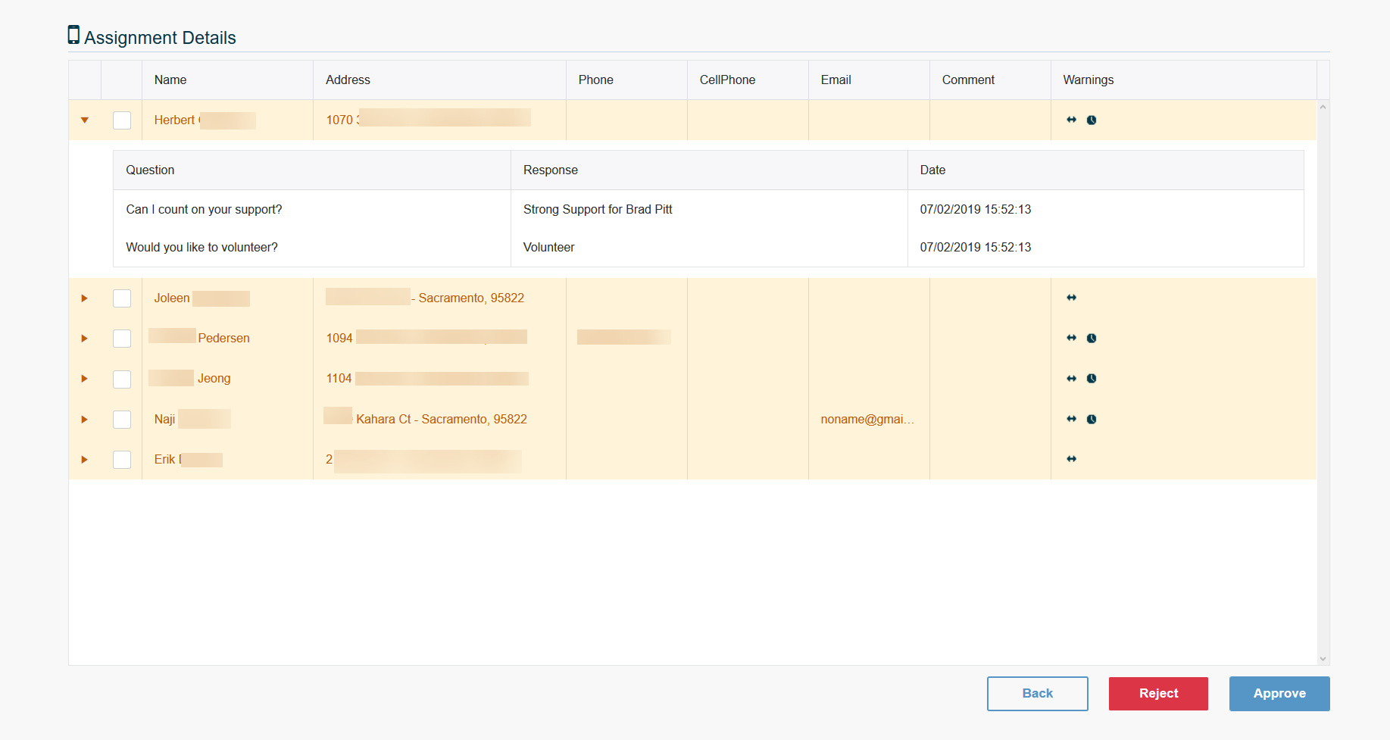This screenshot has height=740, width=1390.
Task: Click the clock warning icon in Pedersen's row
Action: point(1092,339)
